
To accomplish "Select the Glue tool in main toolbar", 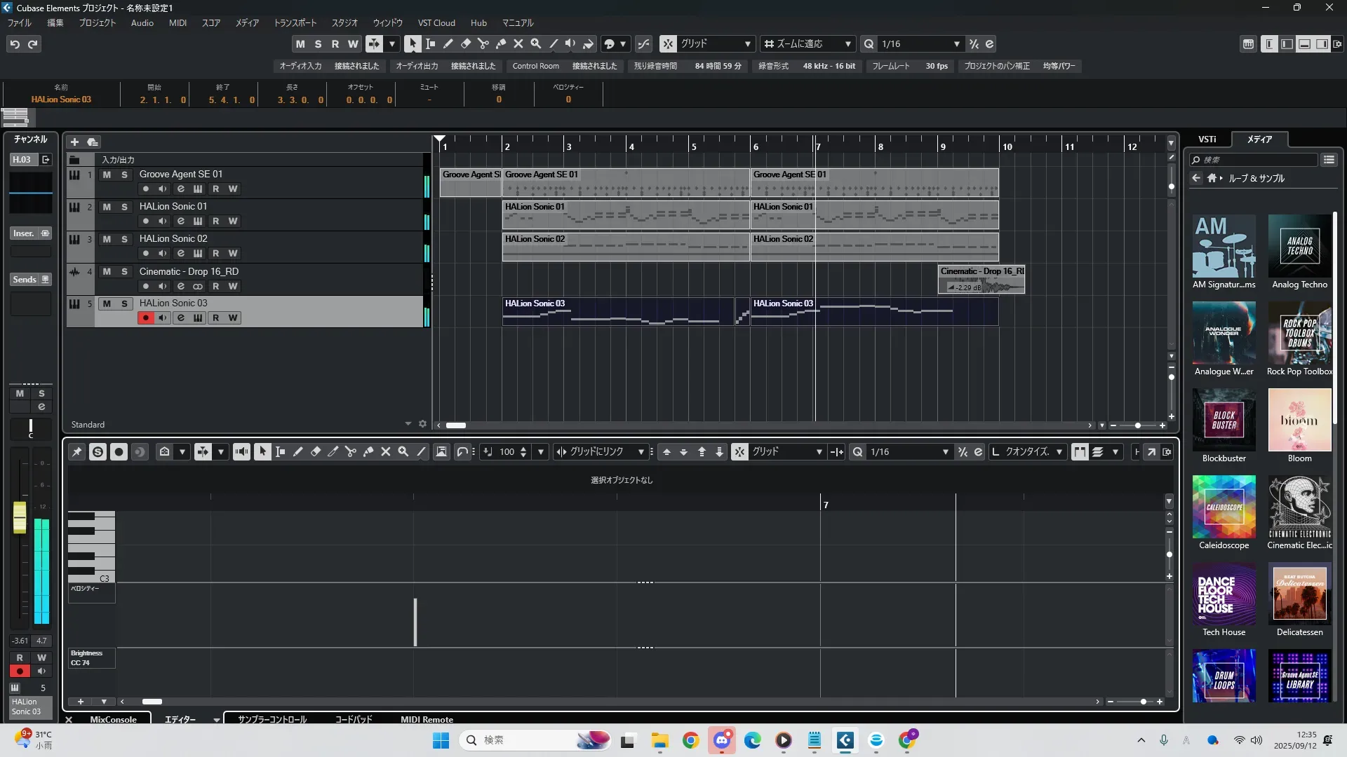I will [x=501, y=43].
